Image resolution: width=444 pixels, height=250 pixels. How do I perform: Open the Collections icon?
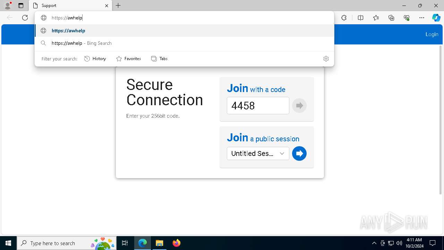(x=391, y=18)
